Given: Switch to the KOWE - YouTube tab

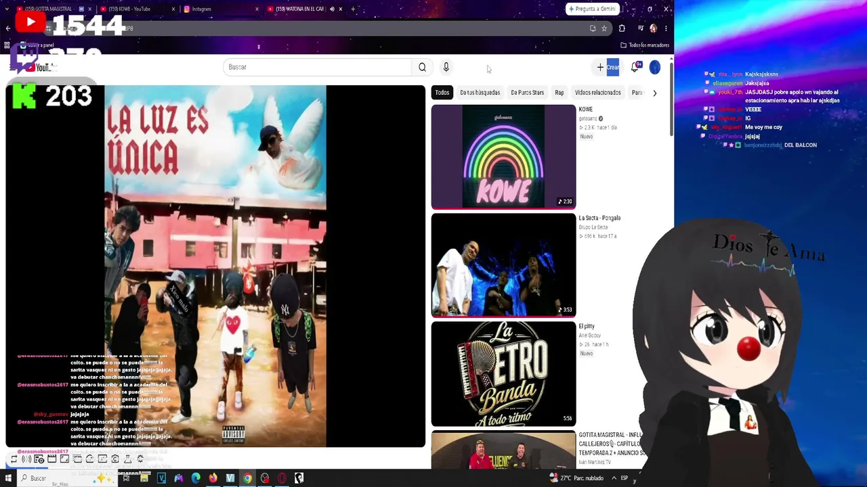Looking at the screenshot, I should pyautogui.click(x=135, y=9).
